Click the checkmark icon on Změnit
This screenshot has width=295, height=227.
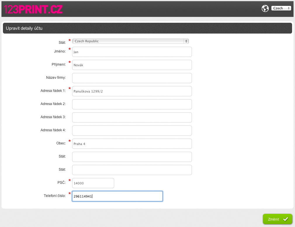(x=285, y=219)
